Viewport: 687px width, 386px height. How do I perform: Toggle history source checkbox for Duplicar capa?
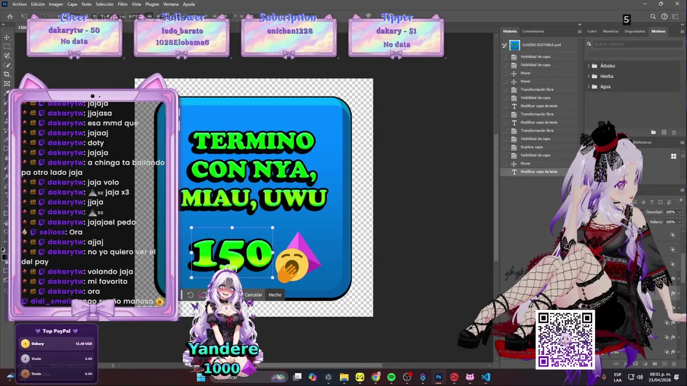[505, 147]
